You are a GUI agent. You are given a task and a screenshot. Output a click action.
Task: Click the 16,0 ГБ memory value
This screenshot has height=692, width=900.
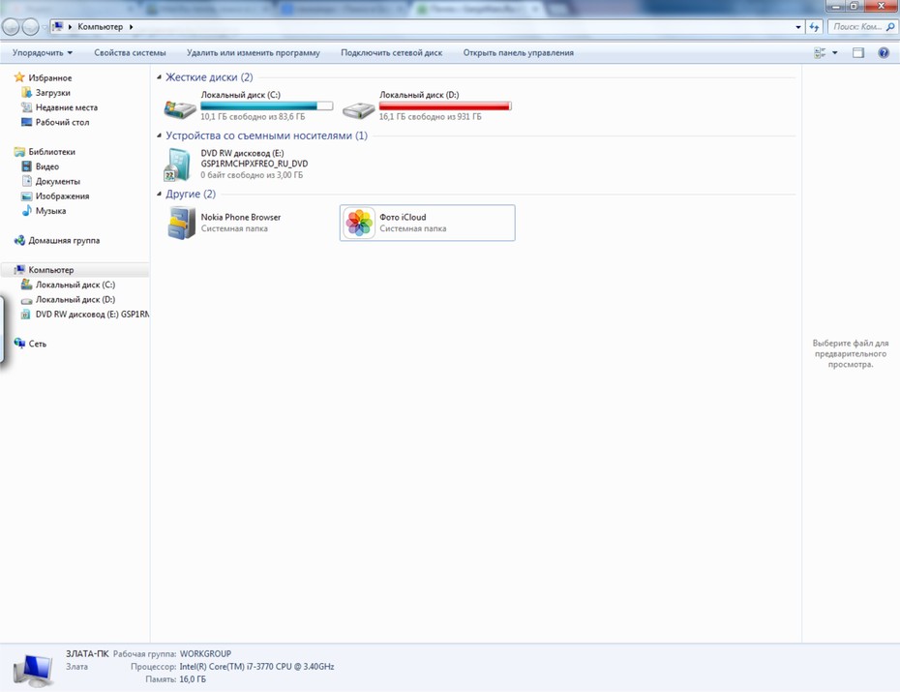pyautogui.click(x=193, y=679)
